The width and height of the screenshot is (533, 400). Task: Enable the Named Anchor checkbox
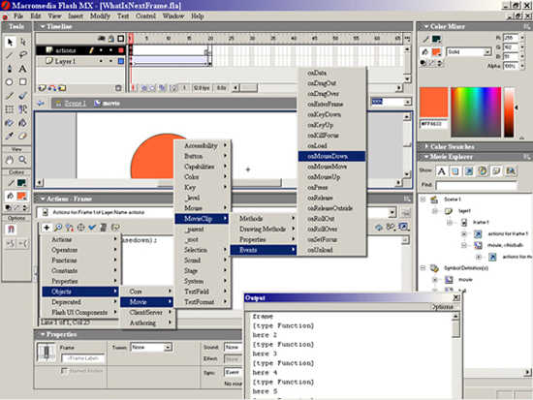tap(64, 371)
